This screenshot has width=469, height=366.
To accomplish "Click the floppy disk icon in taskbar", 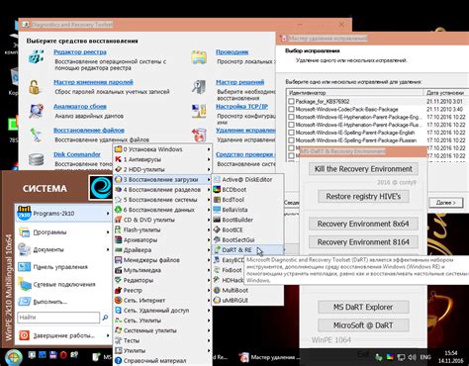I will coord(52,355).
